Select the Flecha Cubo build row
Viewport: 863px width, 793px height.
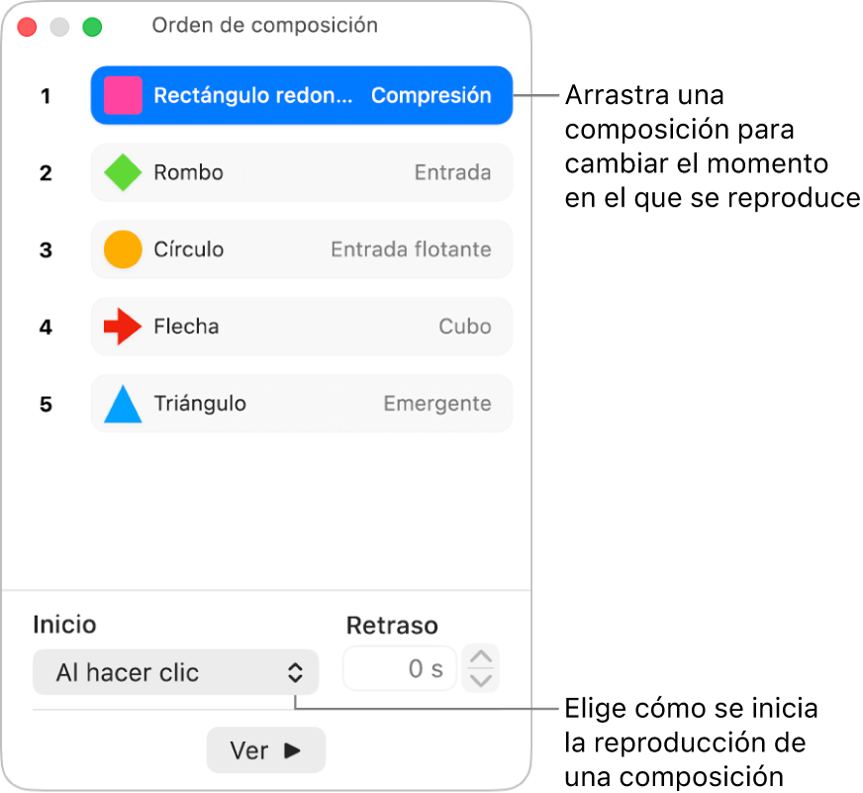(302, 327)
